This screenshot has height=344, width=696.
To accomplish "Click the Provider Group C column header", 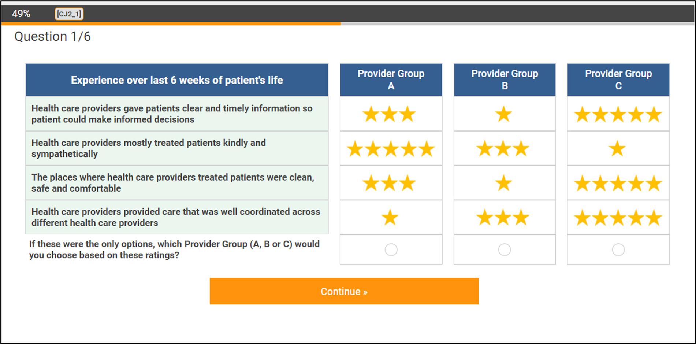I will coord(618,80).
